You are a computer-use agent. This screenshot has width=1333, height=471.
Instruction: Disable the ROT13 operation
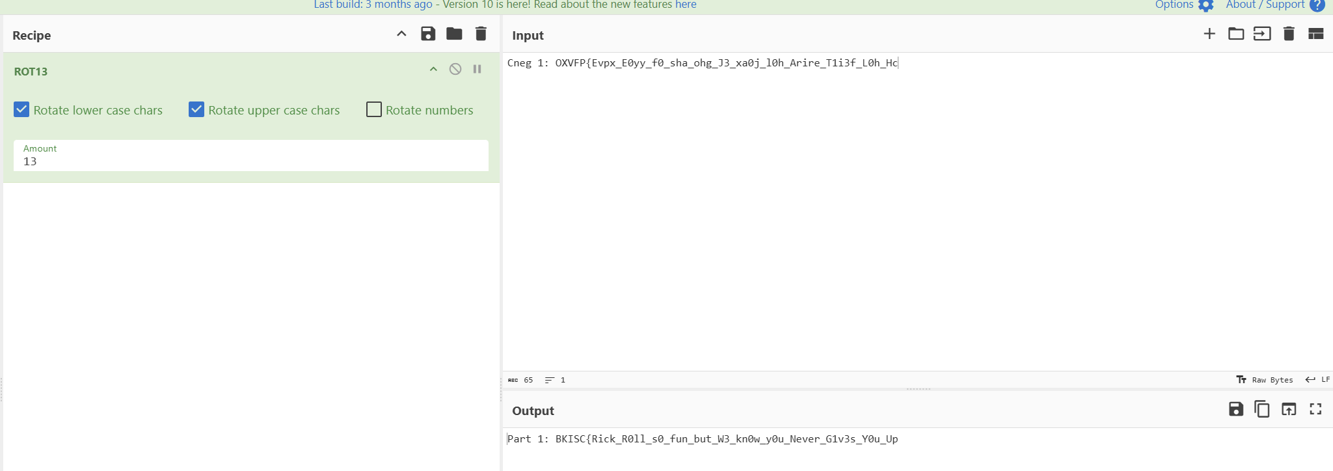coord(455,69)
